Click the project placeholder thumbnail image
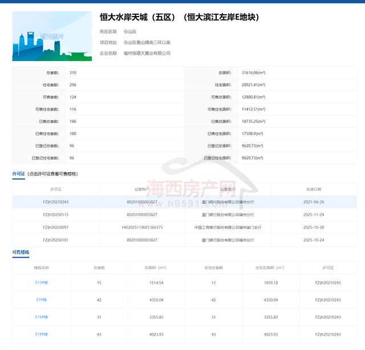Screen dimensions: 365x350 (52, 36)
